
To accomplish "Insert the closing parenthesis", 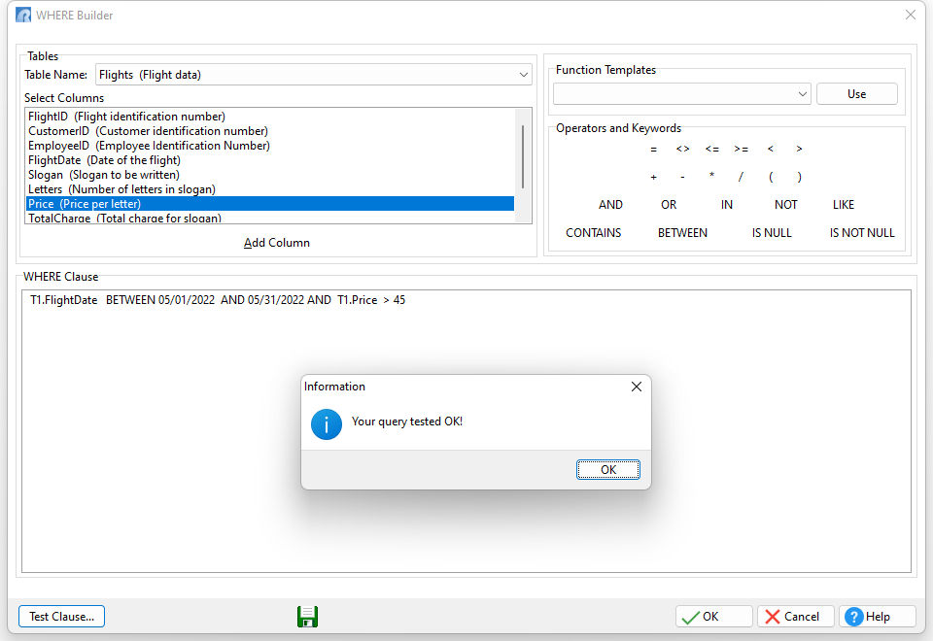I will tap(799, 177).
